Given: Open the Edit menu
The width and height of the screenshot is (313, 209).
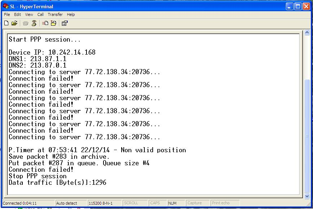Looking at the screenshot, I should pos(17,14).
